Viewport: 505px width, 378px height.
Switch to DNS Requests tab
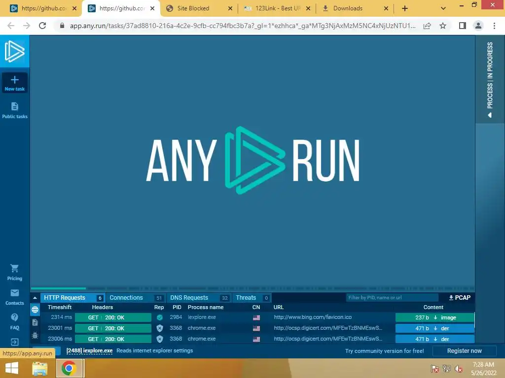[x=199, y=298]
